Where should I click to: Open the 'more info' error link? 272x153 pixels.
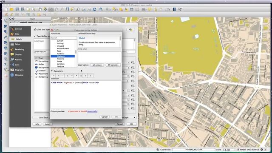[92, 111]
